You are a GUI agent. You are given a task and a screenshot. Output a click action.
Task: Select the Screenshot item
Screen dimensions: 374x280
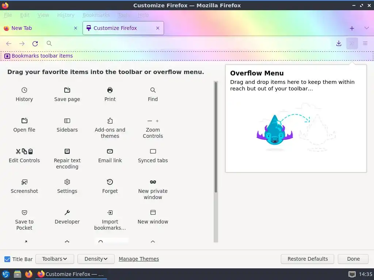[24, 186]
